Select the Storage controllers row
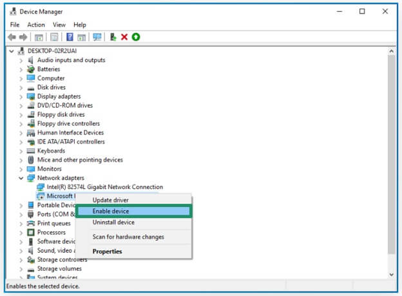Image resolution: width=402 pixels, height=296 pixels. pyautogui.click(x=62, y=259)
